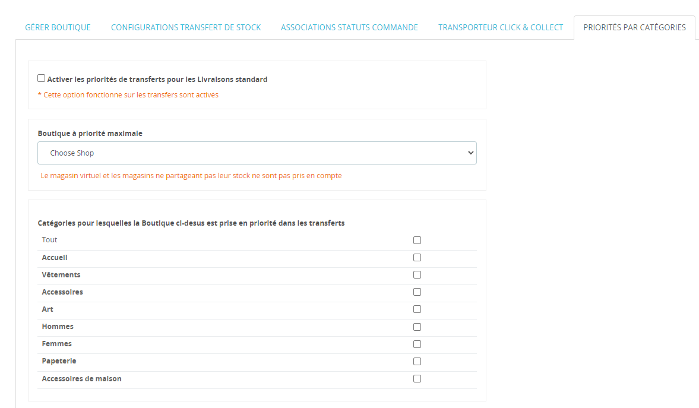Click the 'Hommes' row label

click(x=58, y=327)
